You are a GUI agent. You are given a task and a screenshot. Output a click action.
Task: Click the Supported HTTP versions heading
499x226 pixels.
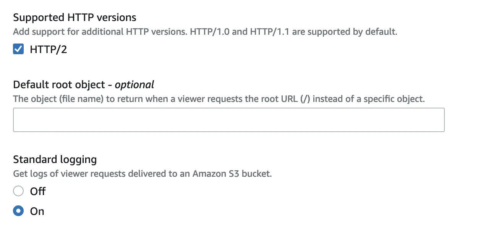[x=75, y=17]
